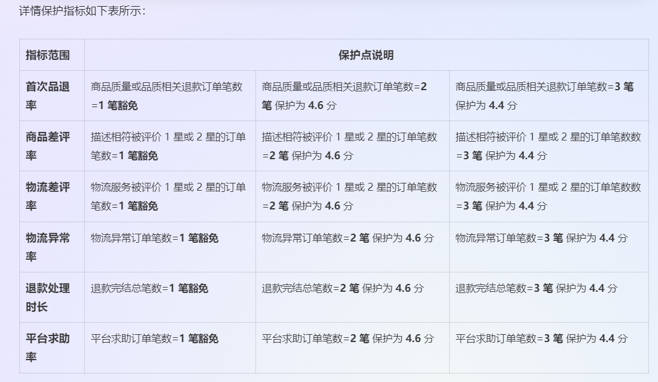This screenshot has width=658, height=382.
Task: Select 物流服务 cell with 3 笔 保护为 4.4 分
Action: click(x=548, y=196)
